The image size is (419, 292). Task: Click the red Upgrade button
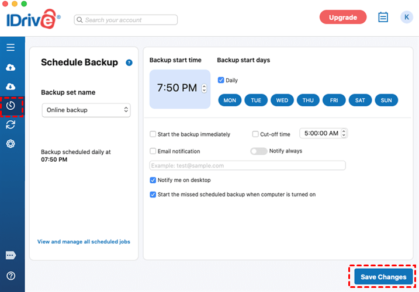tap(342, 18)
